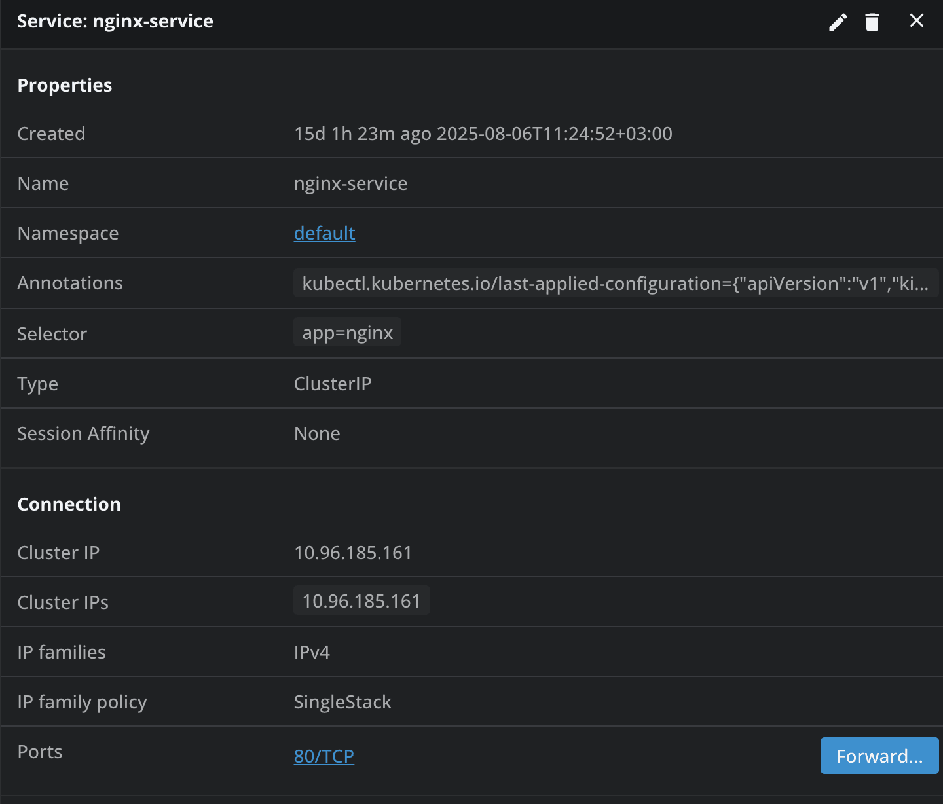Dismiss the service details drawer
This screenshot has width=943, height=804.
point(916,20)
